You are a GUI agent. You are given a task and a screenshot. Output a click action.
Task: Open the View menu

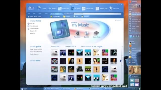click(x=40, y=13)
